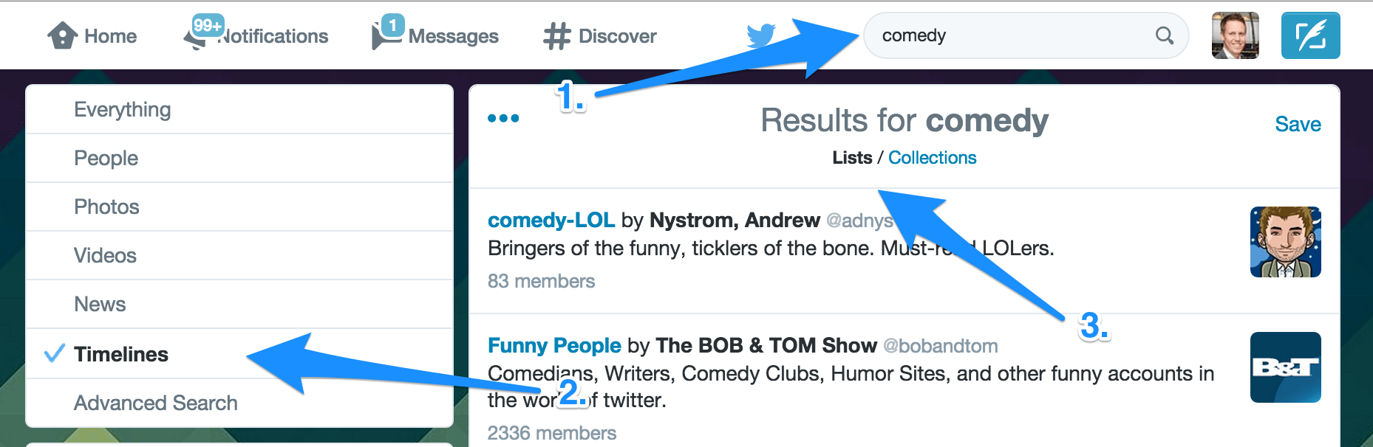
Task: Click inside the search field showing comedy
Action: click(975, 35)
